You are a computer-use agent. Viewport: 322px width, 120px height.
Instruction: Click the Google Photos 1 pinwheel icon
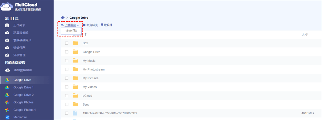click(7, 110)
